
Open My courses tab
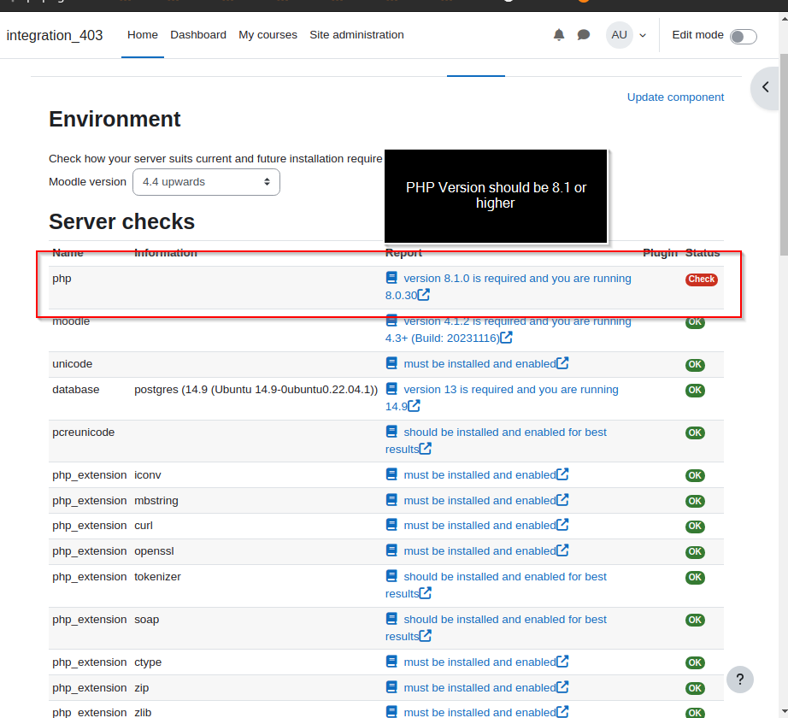(x=268, y=35)
